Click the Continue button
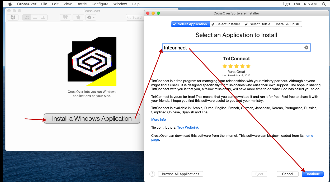Image resolution: width=330 pixels, height=182 pixels. click(x=313, y=174)
